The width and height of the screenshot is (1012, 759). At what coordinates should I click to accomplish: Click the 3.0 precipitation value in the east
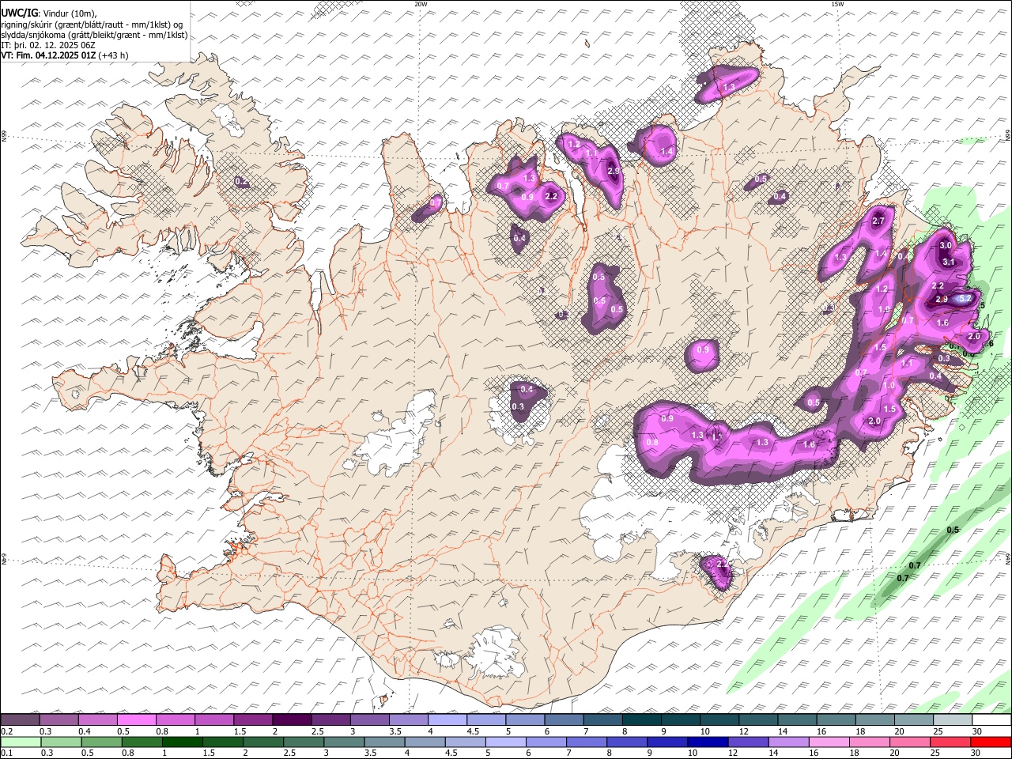tap(946, 246)
